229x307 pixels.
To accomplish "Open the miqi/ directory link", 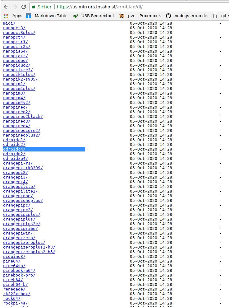I will pyautogui.click(x=9, y=23).
